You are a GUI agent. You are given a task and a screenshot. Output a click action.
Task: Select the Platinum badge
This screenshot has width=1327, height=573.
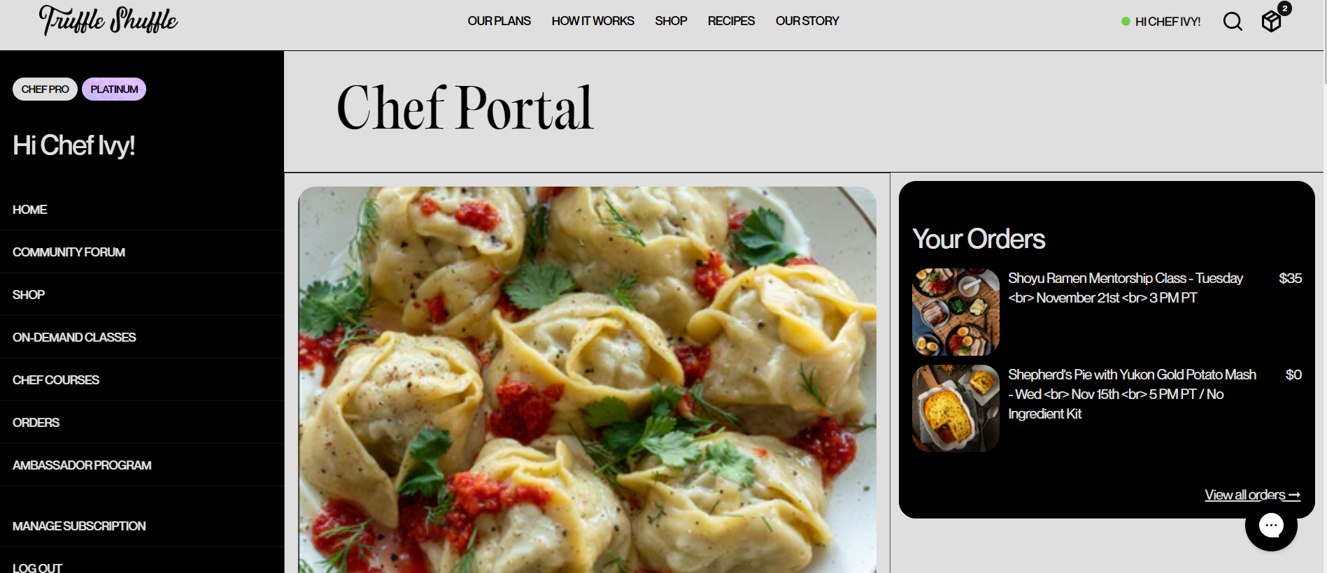(x=114, y=89)
